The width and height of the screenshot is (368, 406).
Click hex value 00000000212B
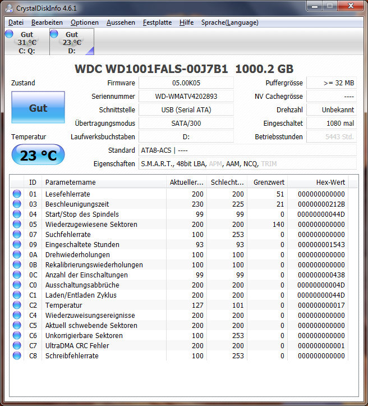(321, 204)
